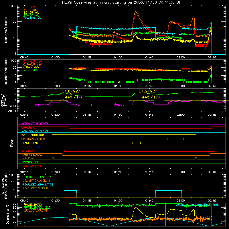Select the GAP_FLAG label
Image resolution: width=229 pixels, height=229 pixels.
tap(28, 127)
